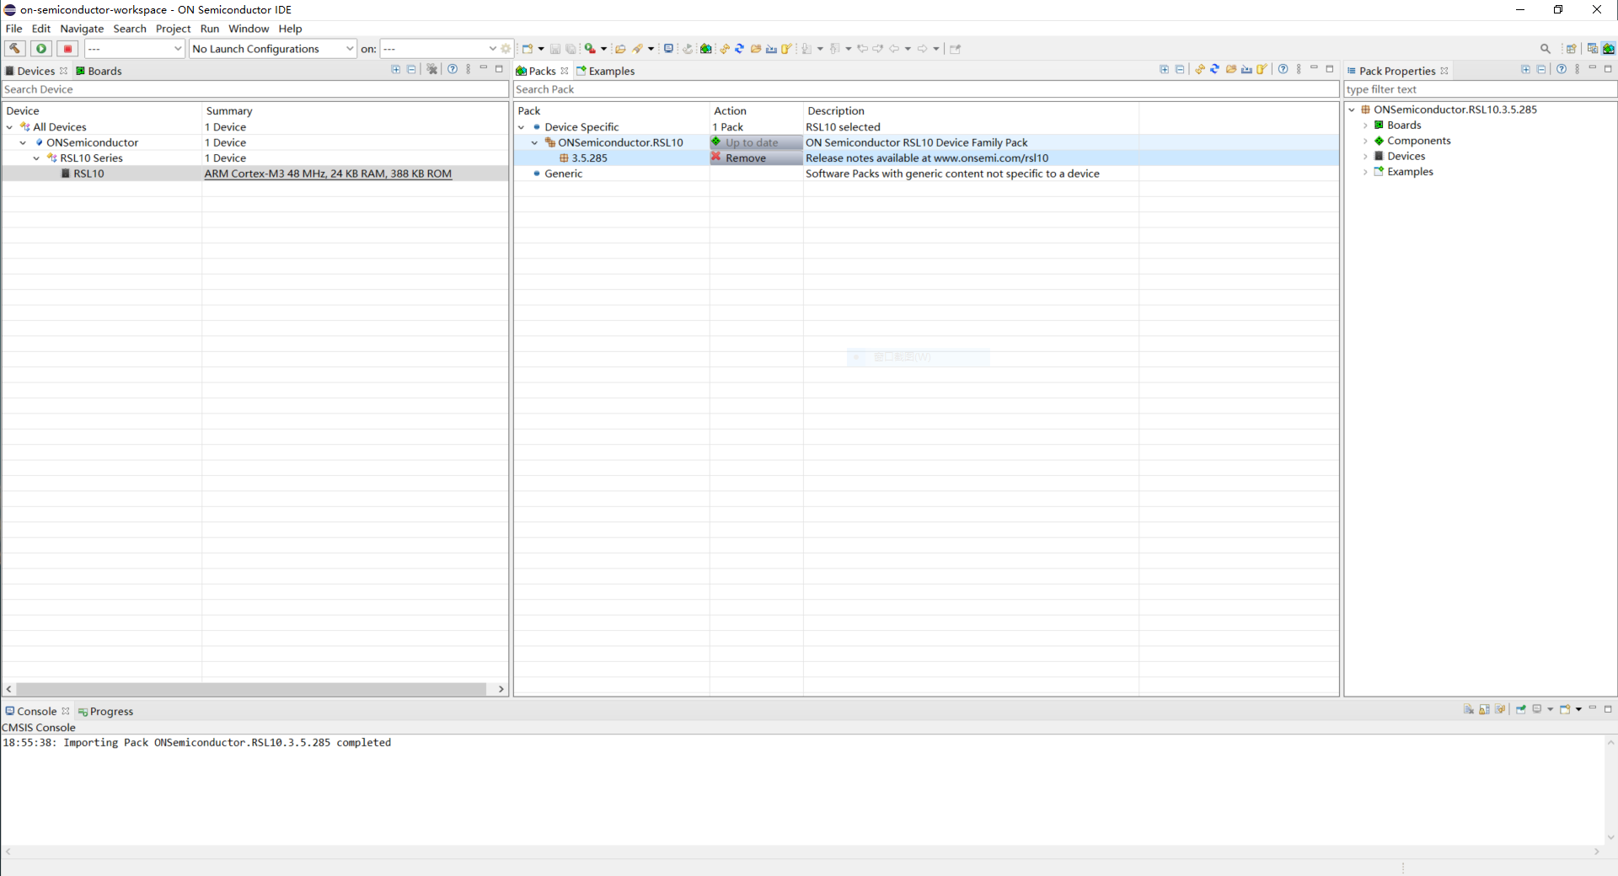
Task: Expand Examples in Pack Properties tree
Action: [x=1365, y=172]
